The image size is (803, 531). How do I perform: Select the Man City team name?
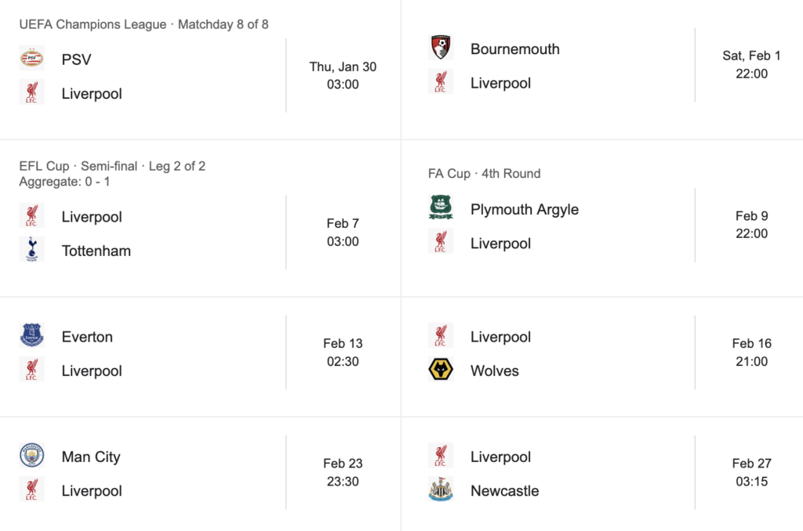(91, 457)
